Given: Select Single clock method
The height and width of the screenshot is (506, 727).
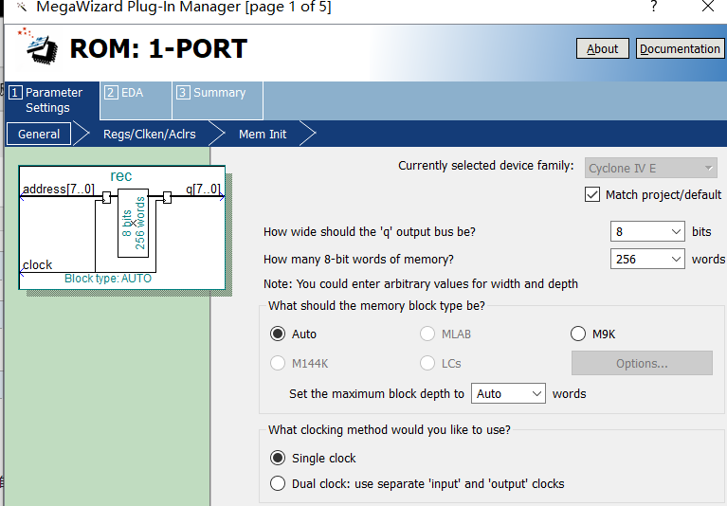Looking at the screenshot, I should tap(278, 459).
